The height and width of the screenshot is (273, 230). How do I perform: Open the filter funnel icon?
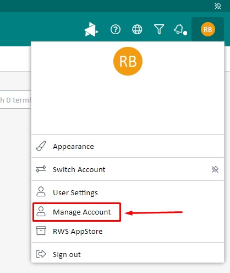pyautogui.click(x=159, y=29)
